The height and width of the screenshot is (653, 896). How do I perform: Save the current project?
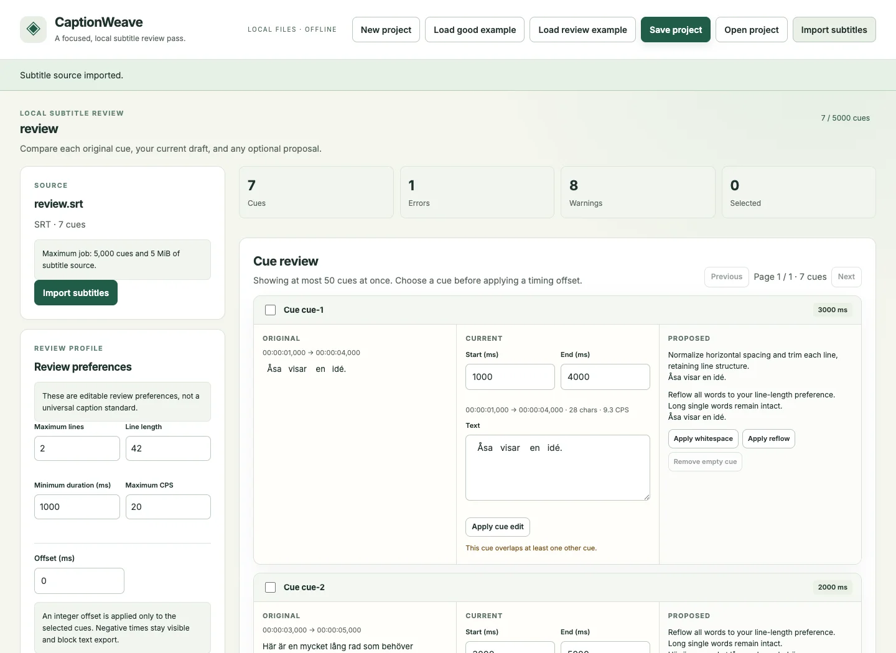[x=676, y=30]
